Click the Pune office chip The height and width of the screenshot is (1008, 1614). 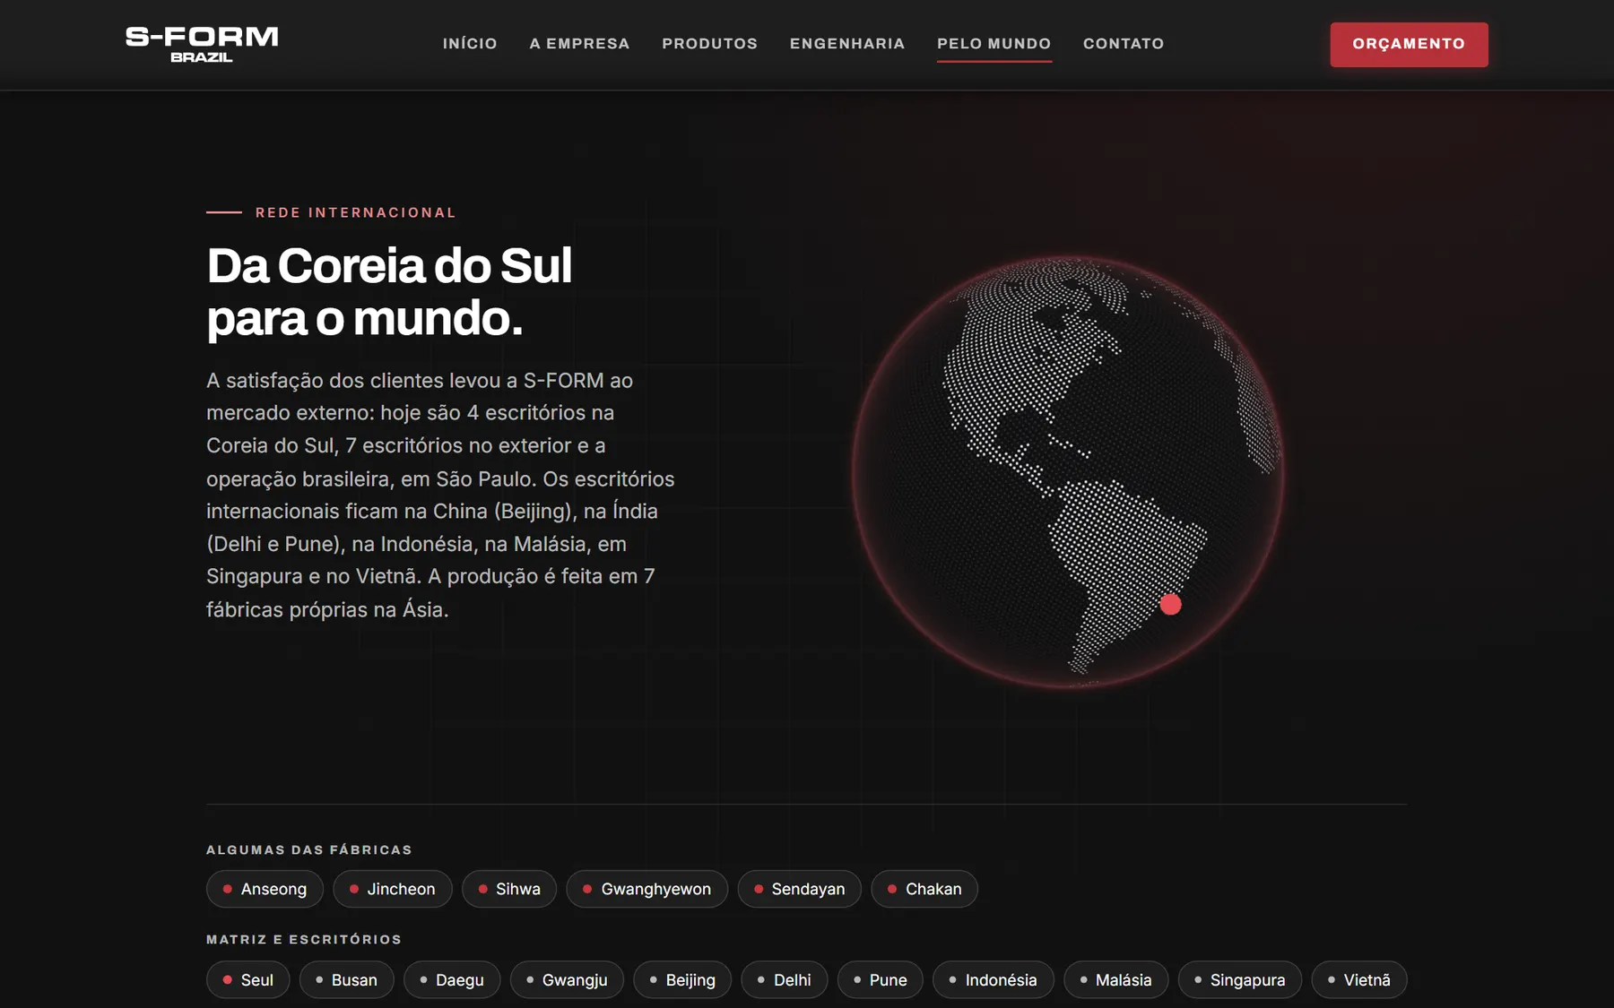coord(880,980)
